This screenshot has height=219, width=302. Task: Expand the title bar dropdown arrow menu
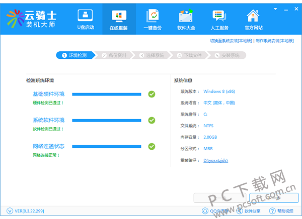coord(275,9)
